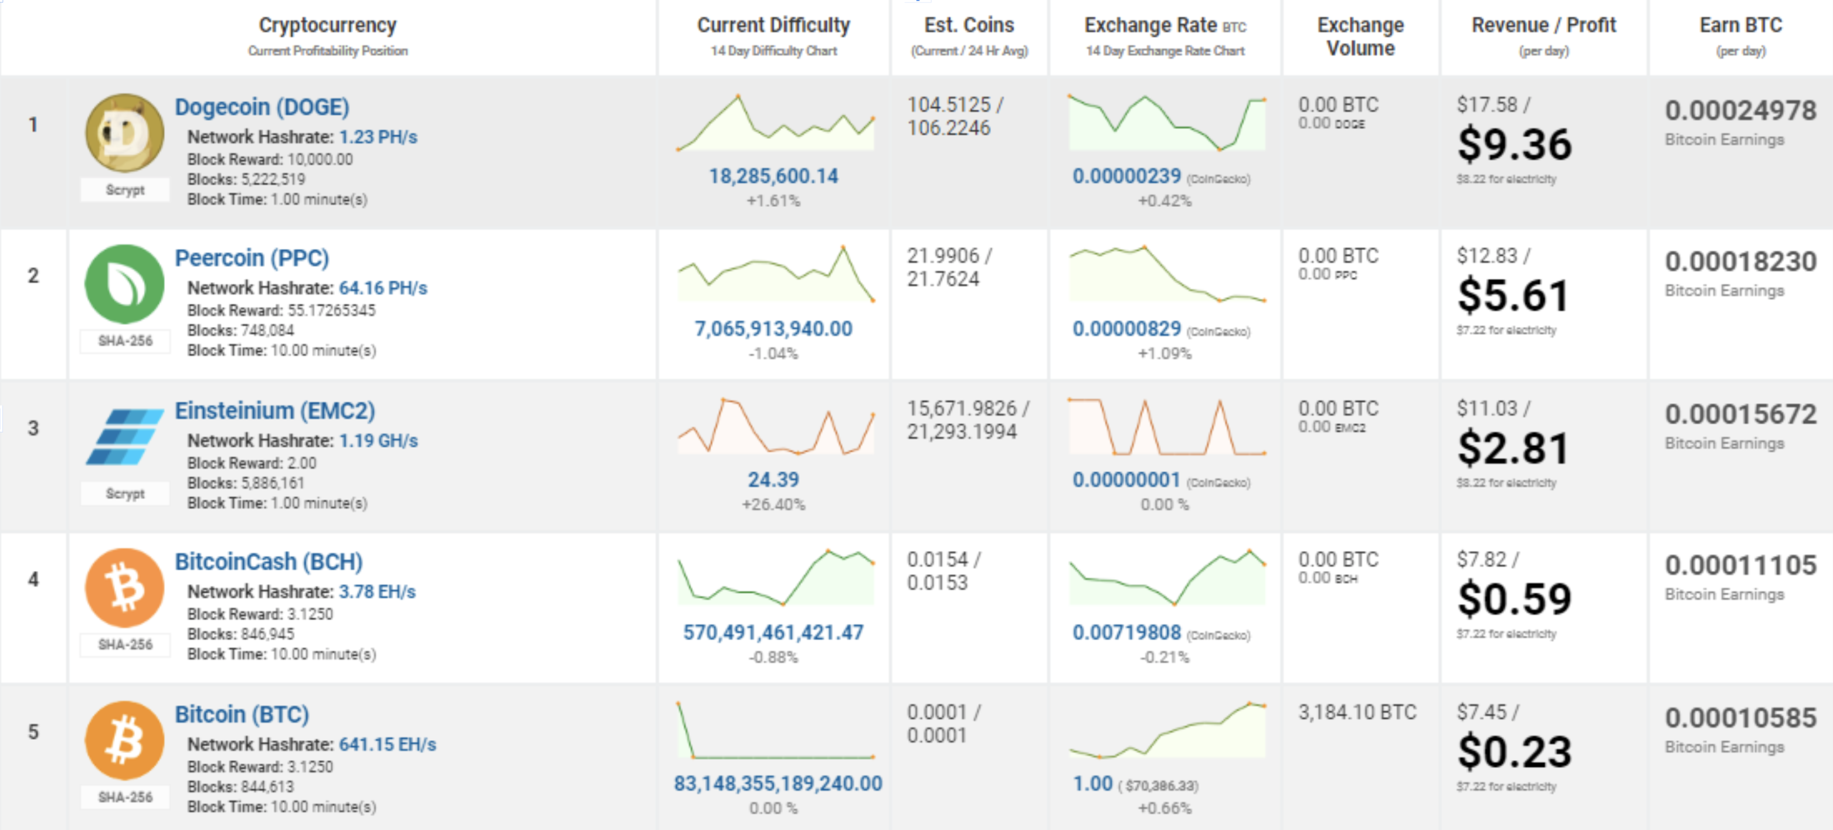
Task: Click Bitcoin profit $0.23
Action: tap(1514, 752)
